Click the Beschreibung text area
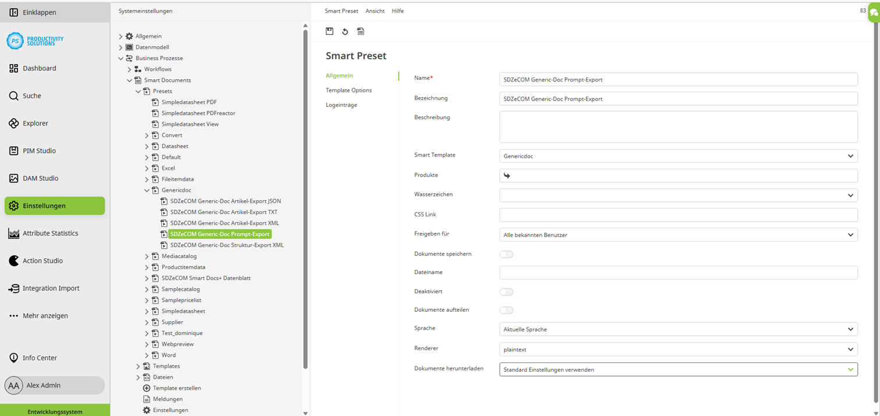The height and width of the screenshot is (416, 880). (x=679, y=127)
